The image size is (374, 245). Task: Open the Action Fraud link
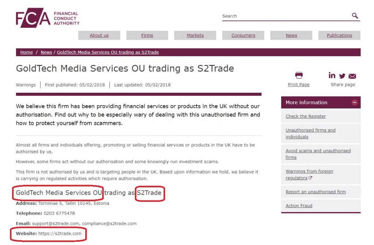point(299,206)
